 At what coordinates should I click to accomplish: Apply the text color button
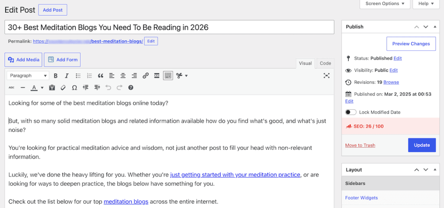34,88
